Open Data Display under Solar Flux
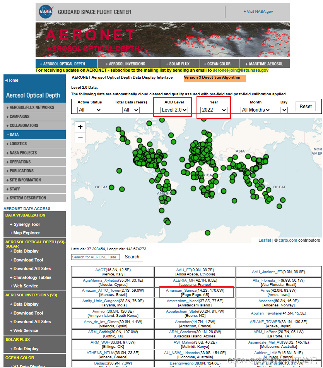Viewport: 323px width, 368px height. coord(24,349)
